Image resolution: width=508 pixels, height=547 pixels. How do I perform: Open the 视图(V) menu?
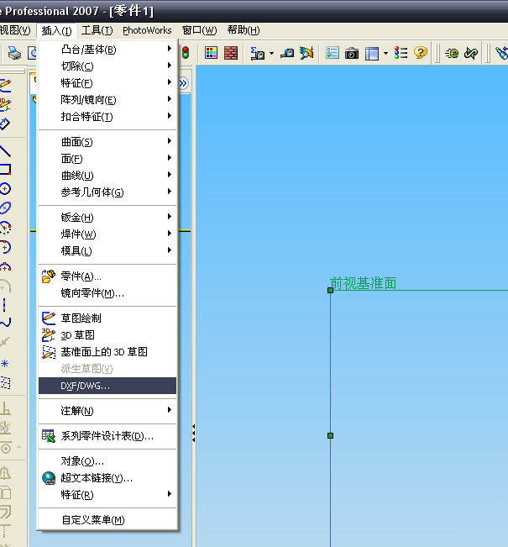tap(15, 30)
